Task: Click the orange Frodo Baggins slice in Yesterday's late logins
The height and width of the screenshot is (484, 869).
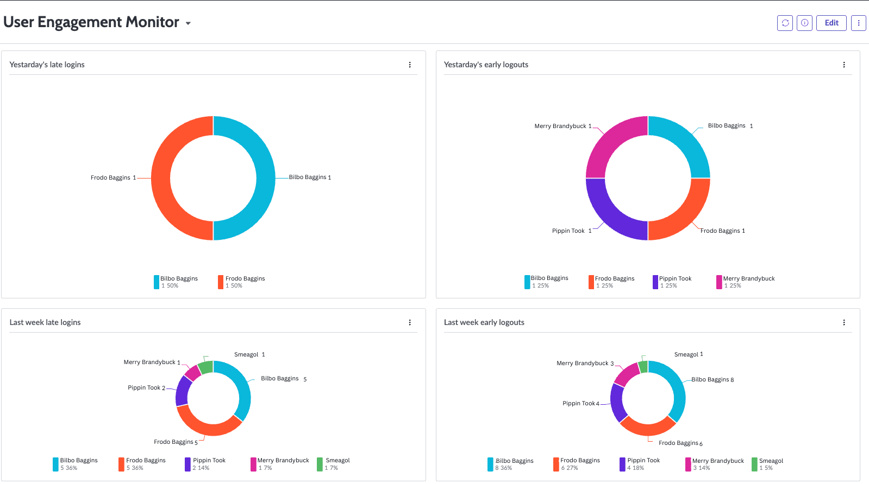Action: click(161, 179)
